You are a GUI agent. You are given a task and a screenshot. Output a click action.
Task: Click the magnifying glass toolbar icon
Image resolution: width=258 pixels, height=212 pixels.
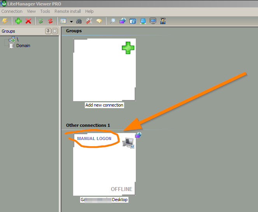(x=112, y=21)
